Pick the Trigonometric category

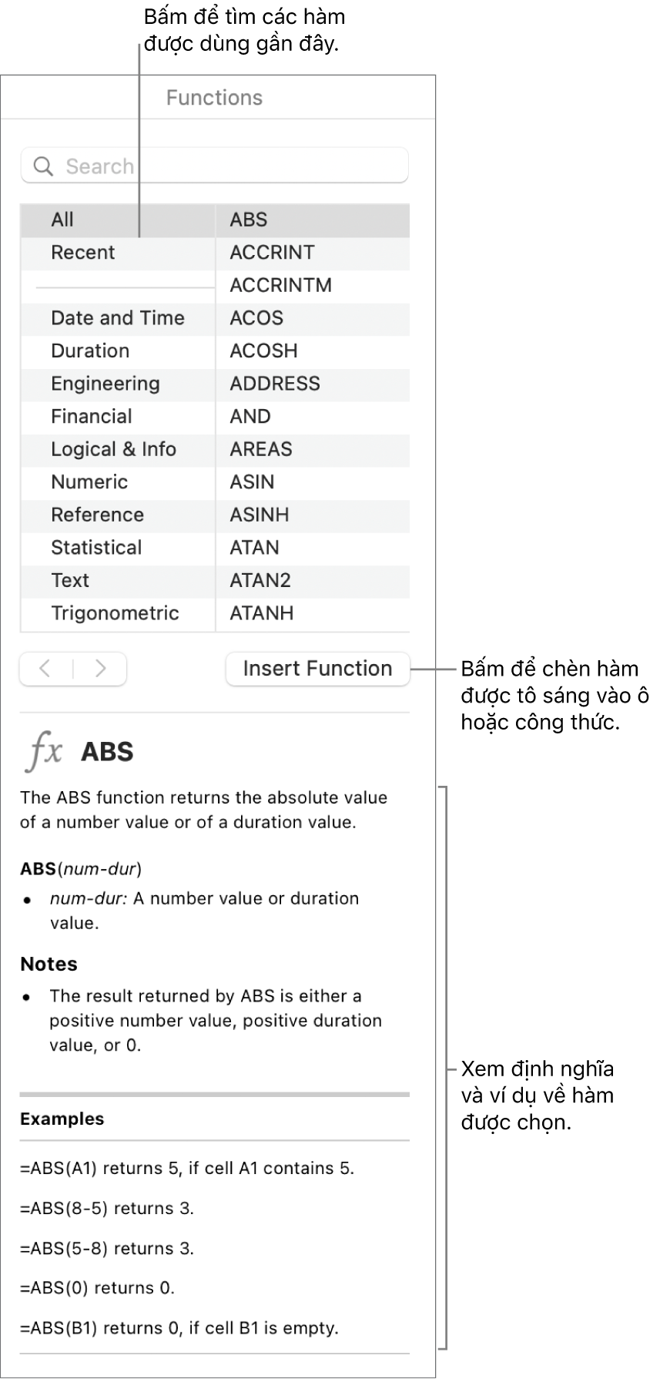[115, 613]
